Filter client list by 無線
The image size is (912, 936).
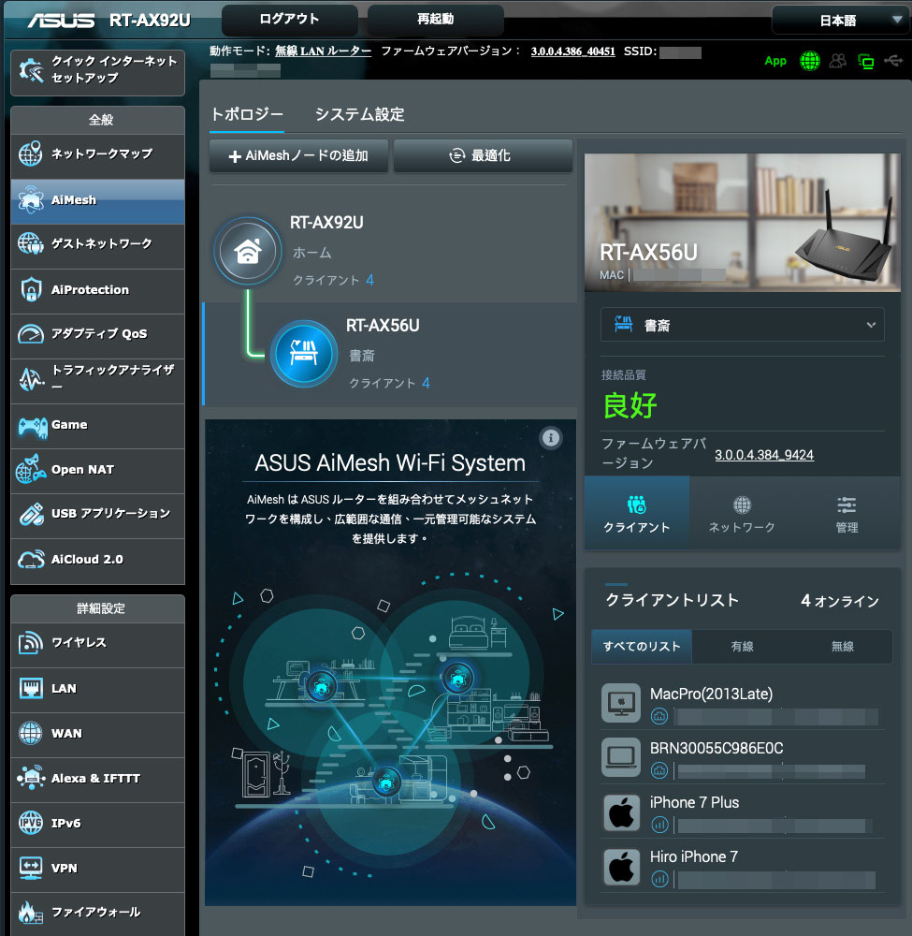click(x=842, y=646)
